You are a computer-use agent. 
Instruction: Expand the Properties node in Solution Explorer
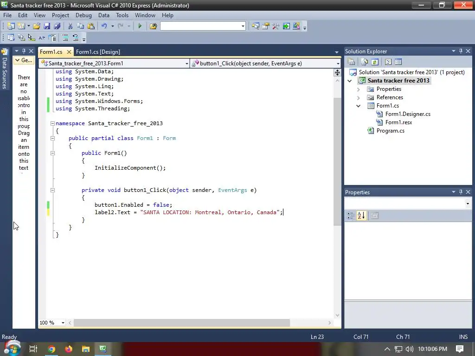pos(359,89)
